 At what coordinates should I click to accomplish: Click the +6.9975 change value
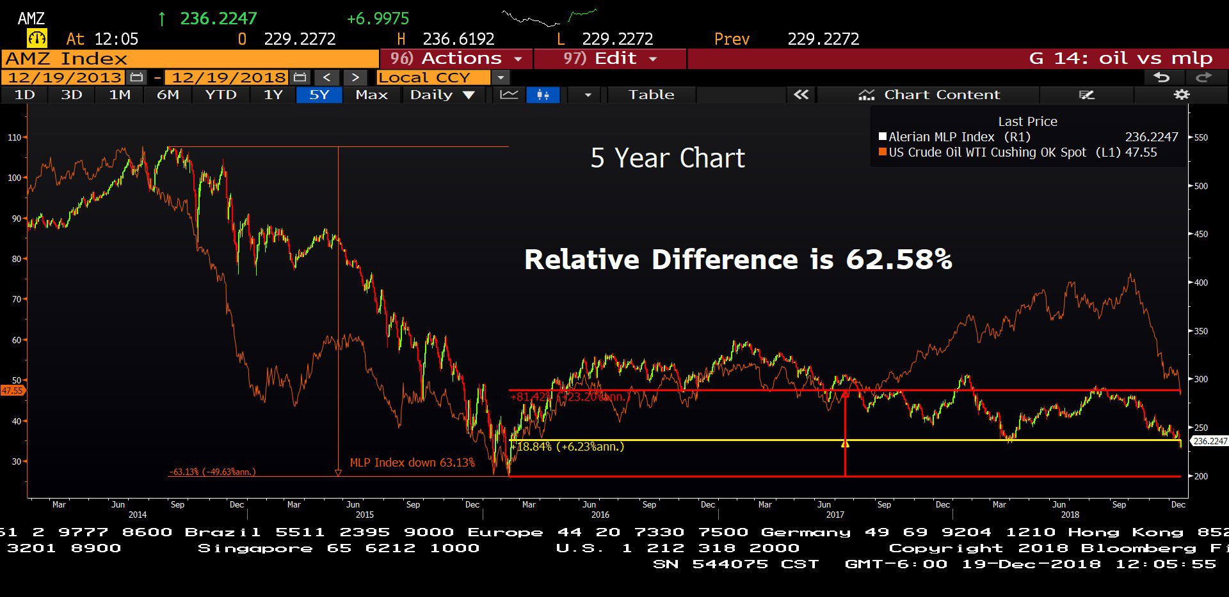pyautogui.click(x=378, y=19)
